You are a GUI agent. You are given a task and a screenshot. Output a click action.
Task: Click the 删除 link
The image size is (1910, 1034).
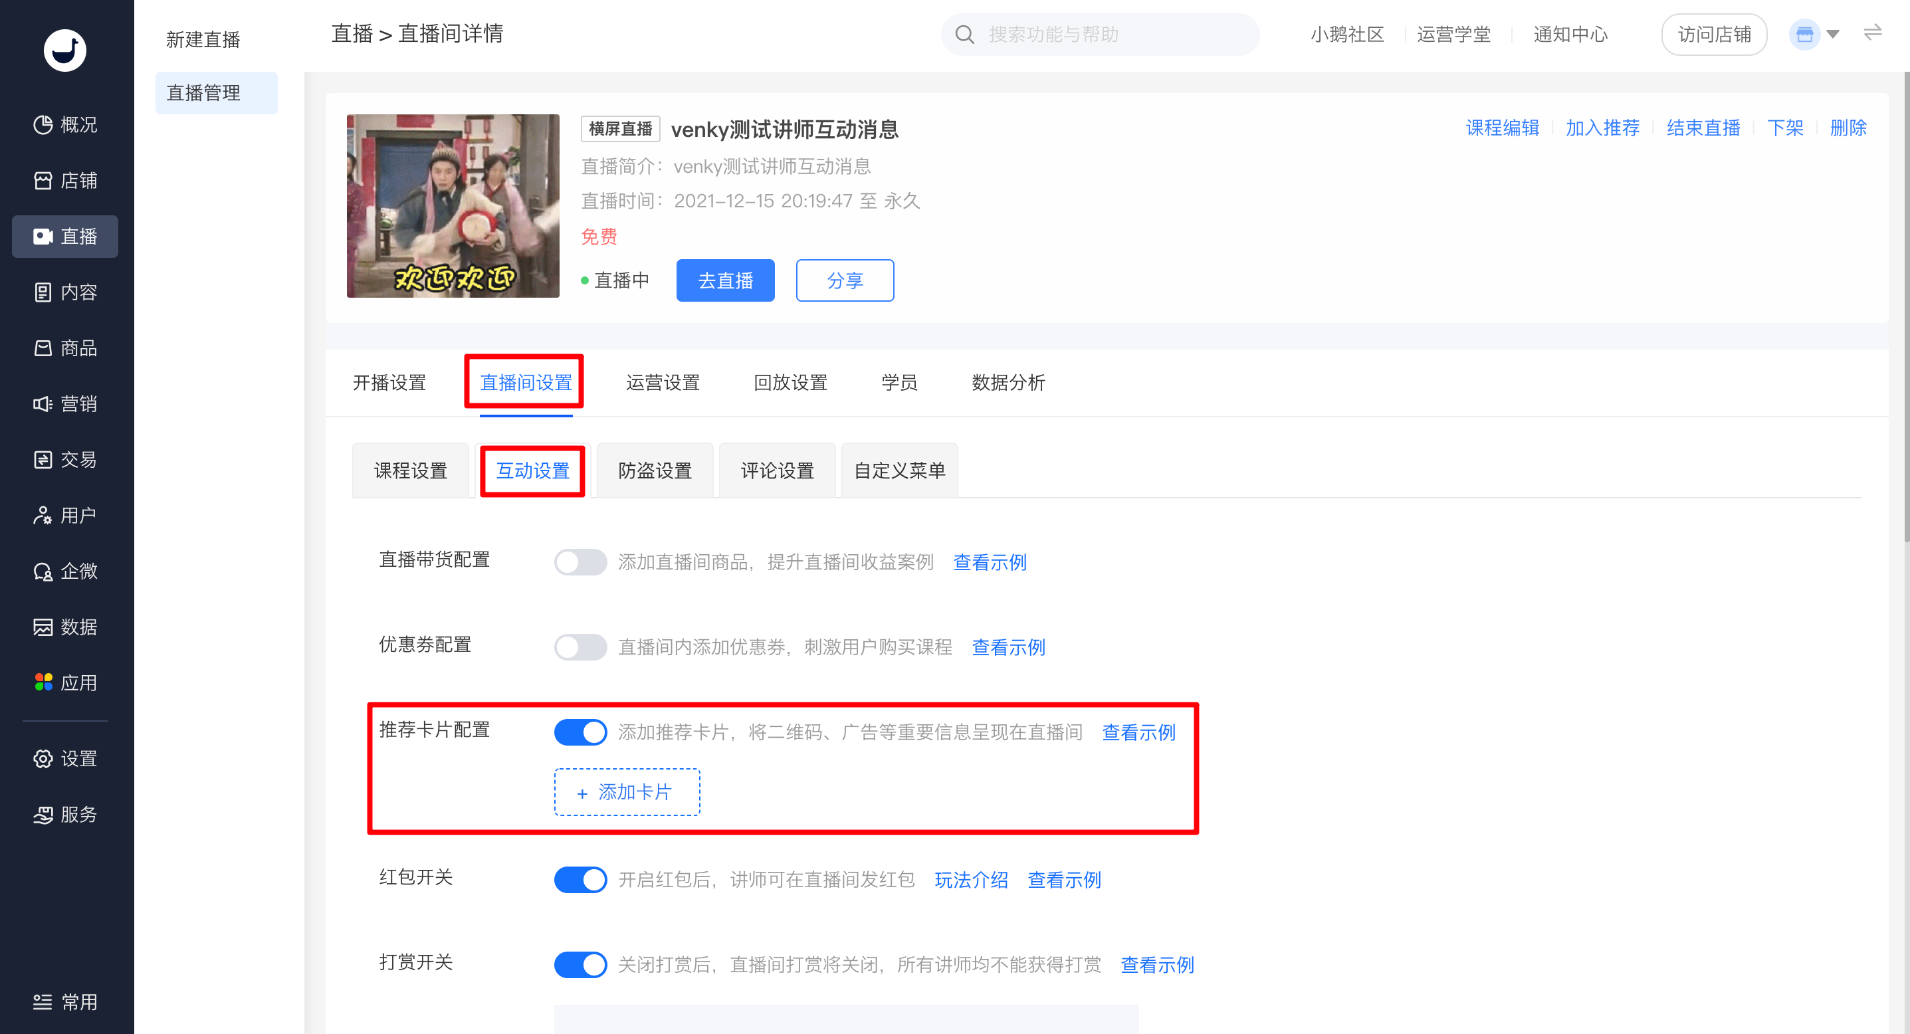(1848, 128)
